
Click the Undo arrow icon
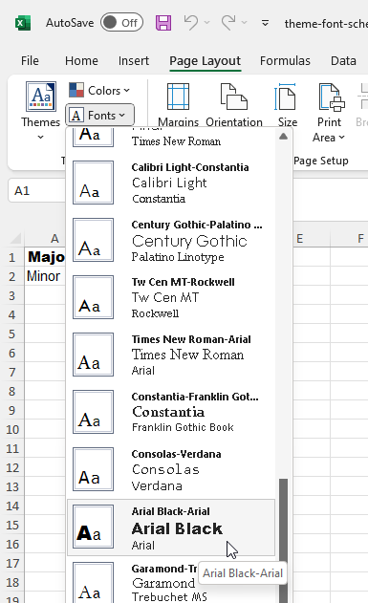191,23
